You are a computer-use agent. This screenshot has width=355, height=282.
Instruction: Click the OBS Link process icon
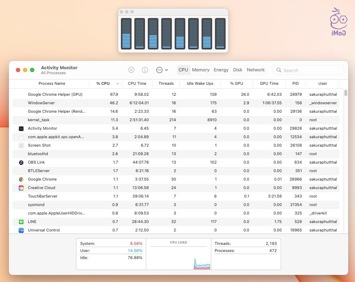(21, 162)
